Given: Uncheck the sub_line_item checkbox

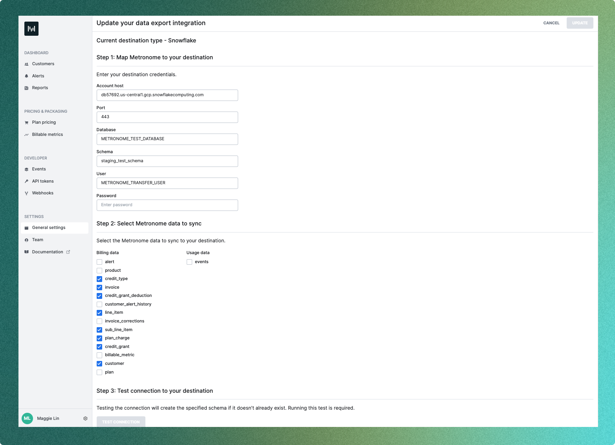Looking at the screenshot, I should tap(99, 330).
